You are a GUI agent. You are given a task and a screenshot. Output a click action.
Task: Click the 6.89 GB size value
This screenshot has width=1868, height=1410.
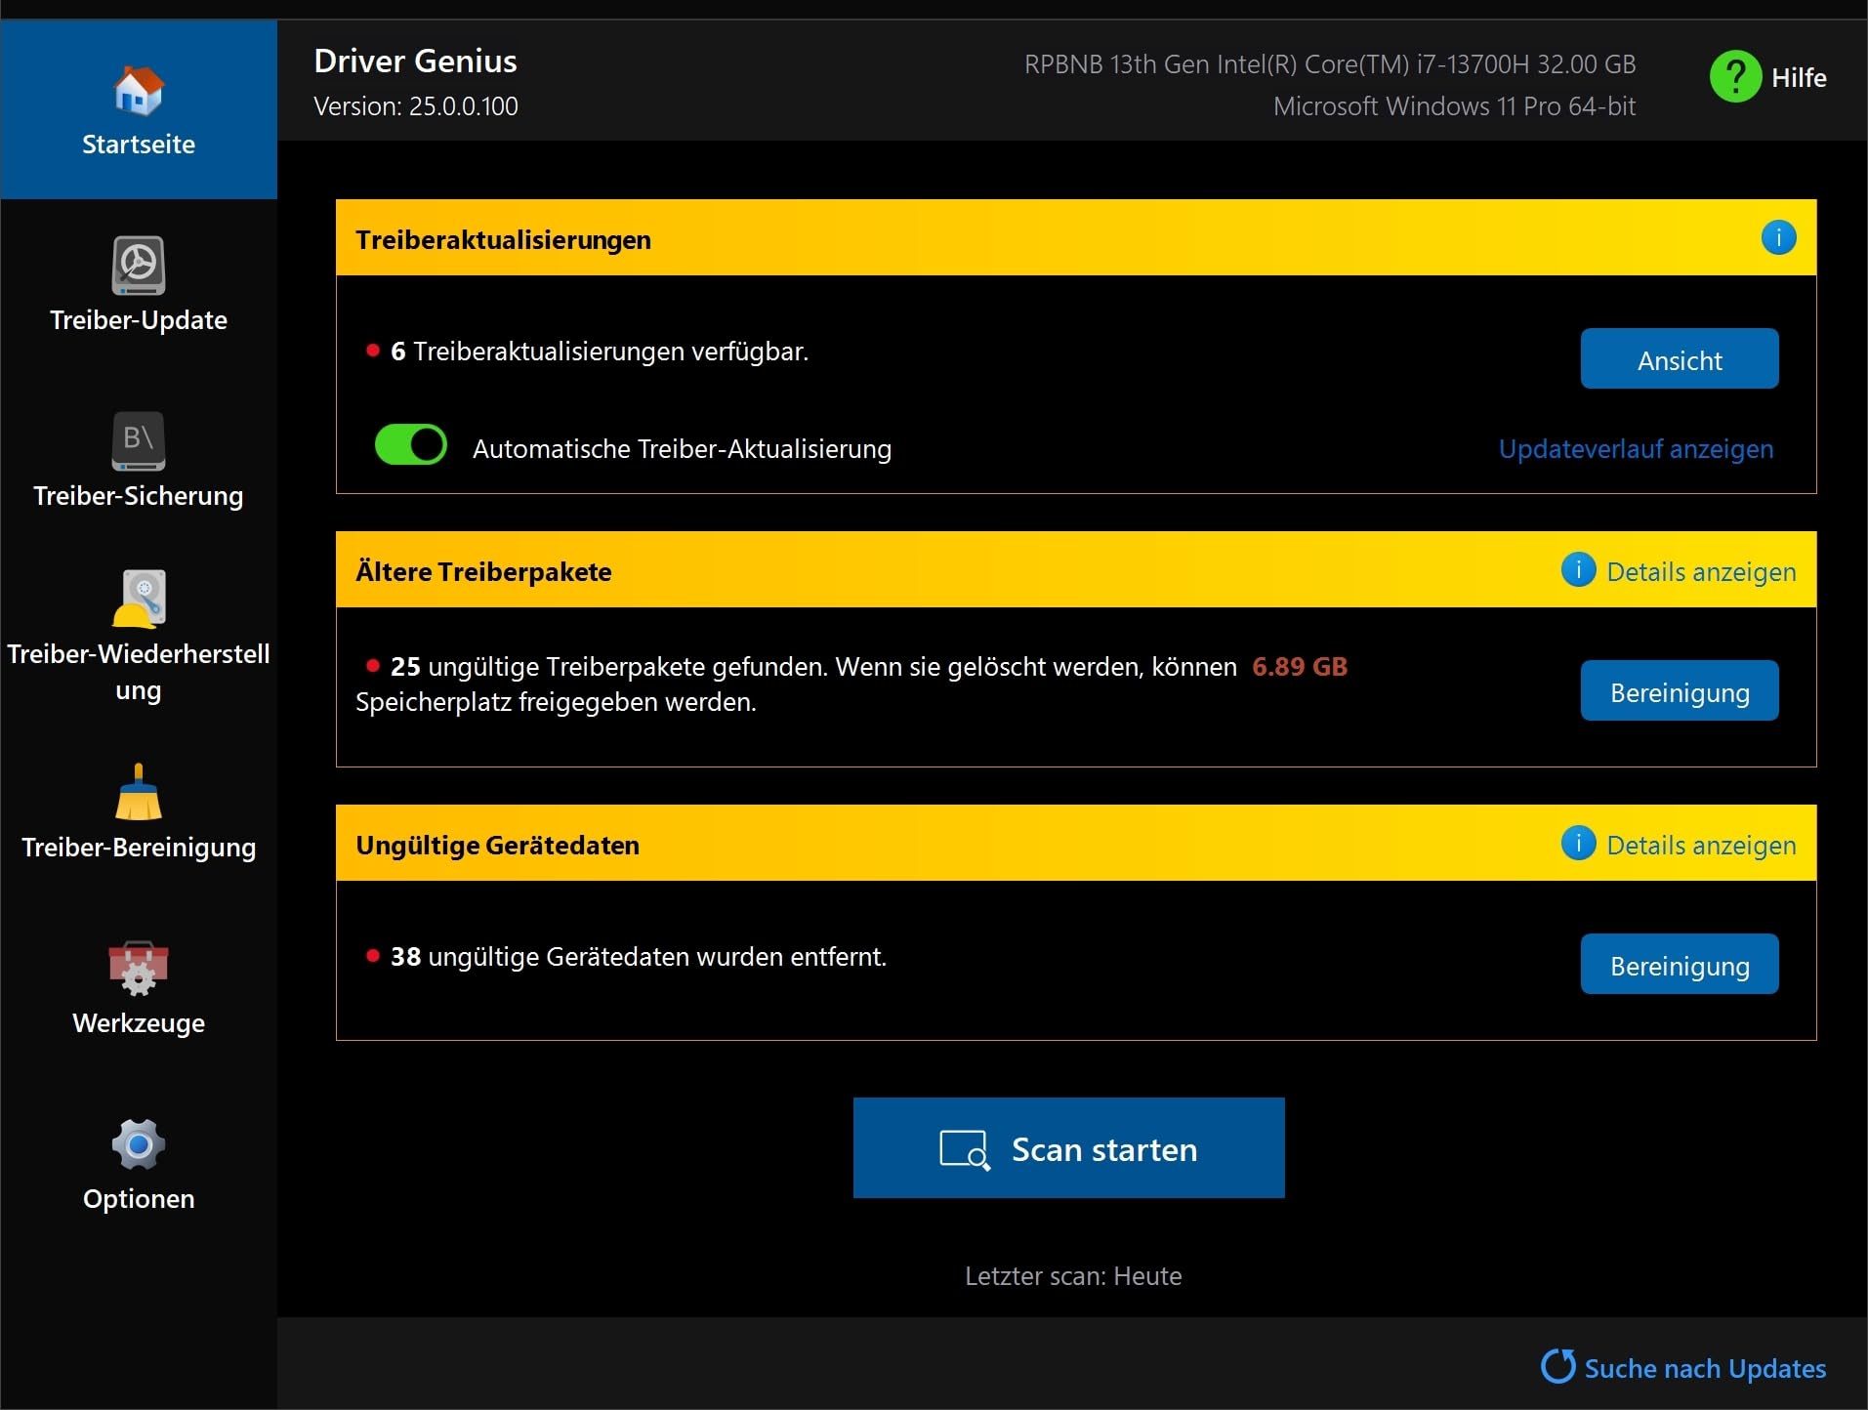click(1300, 666)
